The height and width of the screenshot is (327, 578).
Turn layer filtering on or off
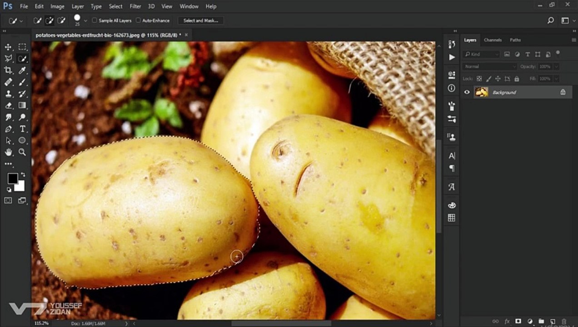(x=558, y=53)
